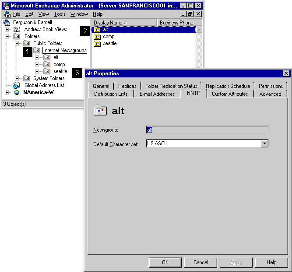Click the alt folder icon in tree
Screen dimensions: 292x272
47,57
